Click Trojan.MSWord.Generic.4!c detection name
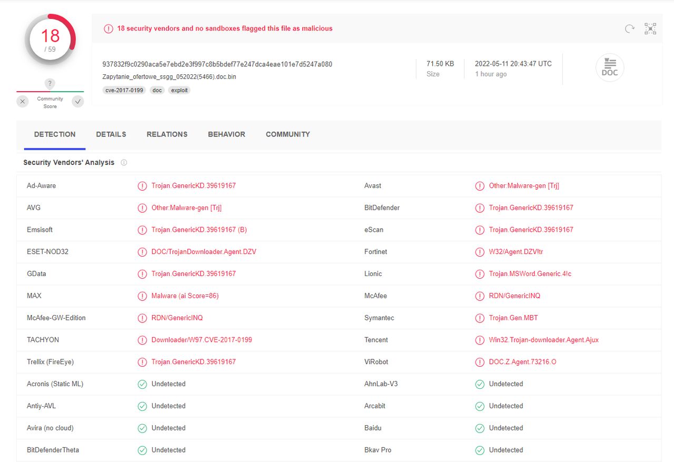 click(x=530, y=274)
